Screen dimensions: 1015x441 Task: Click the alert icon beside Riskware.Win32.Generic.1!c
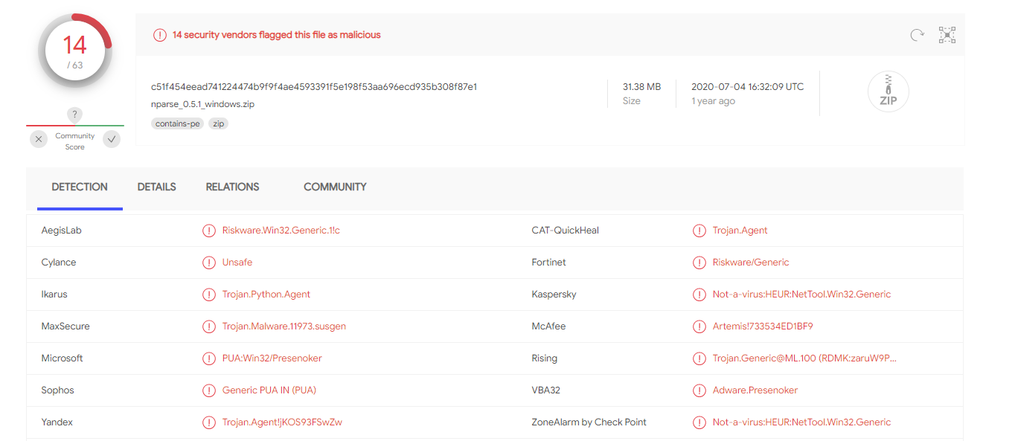coord(209,231)
